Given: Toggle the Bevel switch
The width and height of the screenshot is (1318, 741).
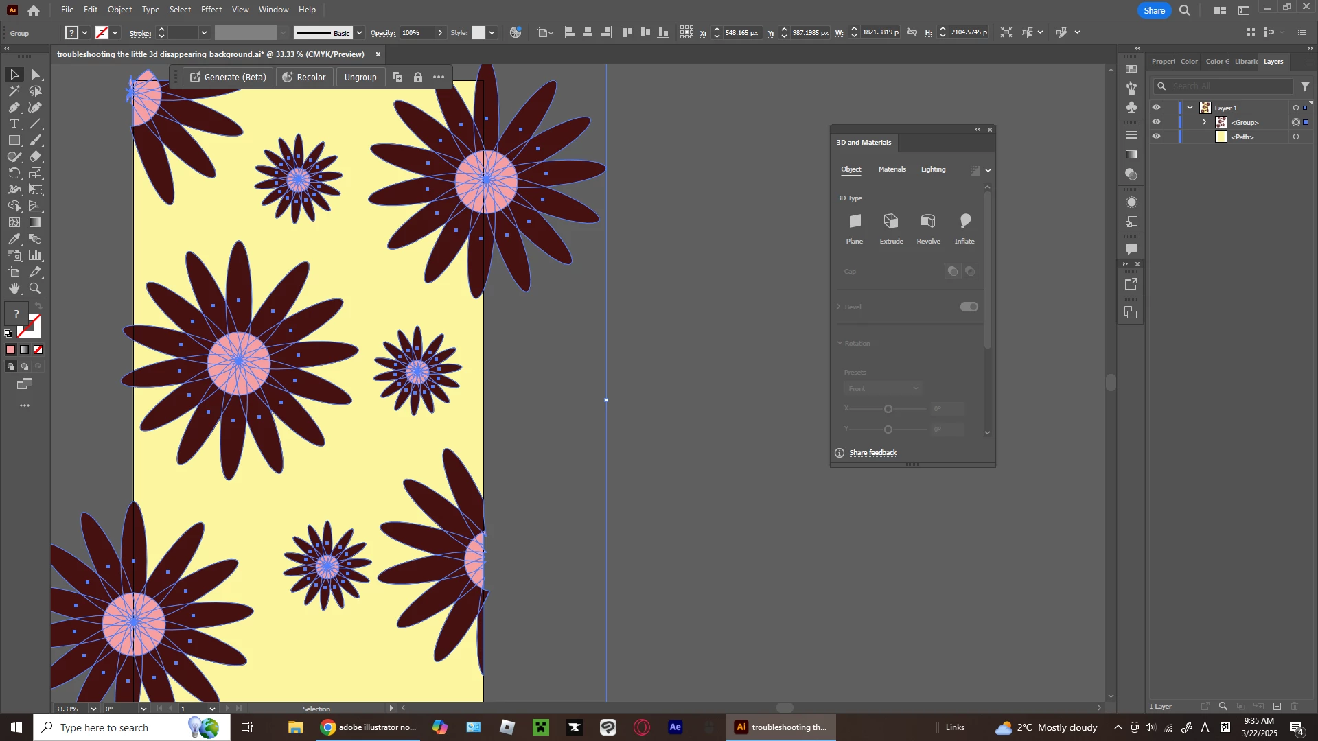Looking at the screenshot, I should pos(969,307).
